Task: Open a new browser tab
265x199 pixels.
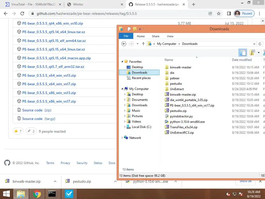Action: [x=194, y=4]
